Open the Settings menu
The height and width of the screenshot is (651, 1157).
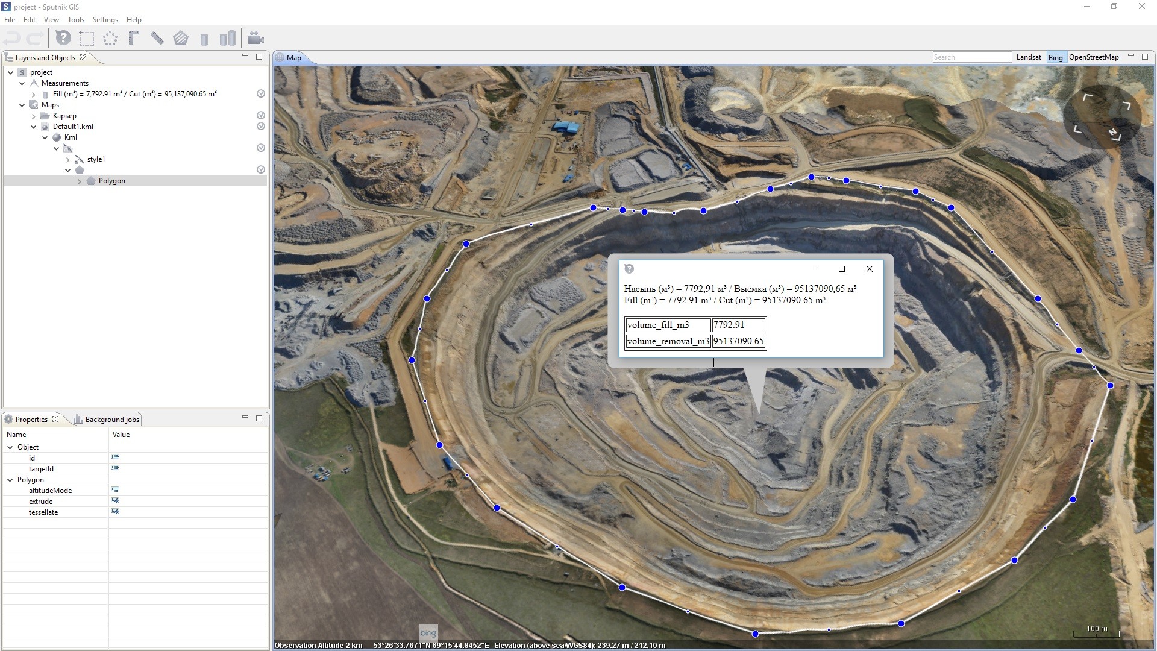coord(105,20)
